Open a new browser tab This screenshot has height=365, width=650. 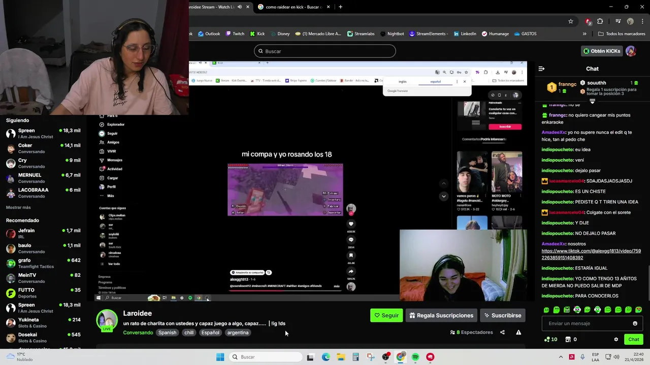[x=340, y=7]
